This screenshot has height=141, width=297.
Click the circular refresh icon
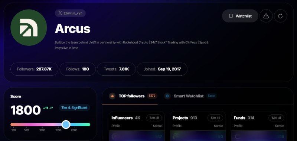tap(280, 16)
